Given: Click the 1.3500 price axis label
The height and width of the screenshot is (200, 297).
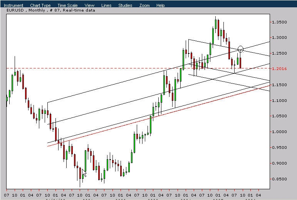Looking at the screenshot, I should [x=279, y=22].
